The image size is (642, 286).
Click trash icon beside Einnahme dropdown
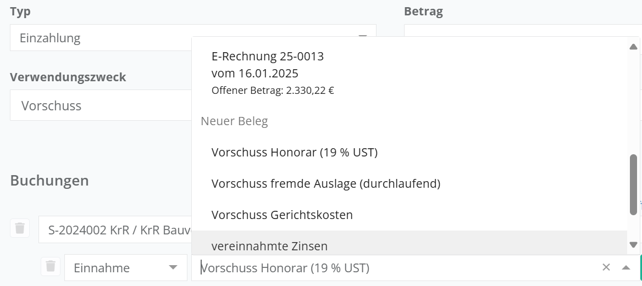[x=51, y=266]
